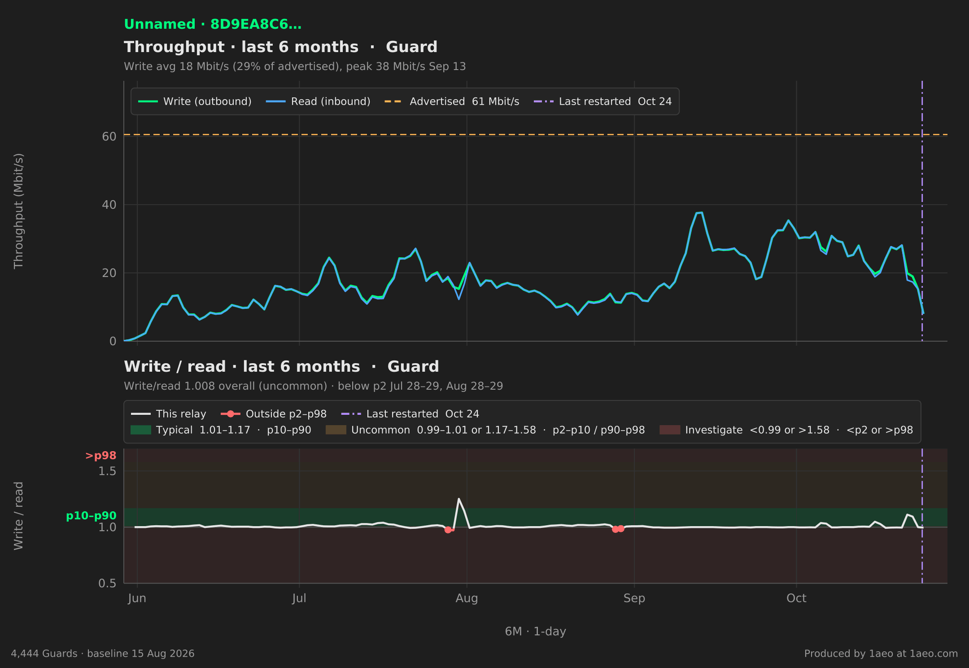Click the brown Uncommon color swatch

(x=336, y=430)
